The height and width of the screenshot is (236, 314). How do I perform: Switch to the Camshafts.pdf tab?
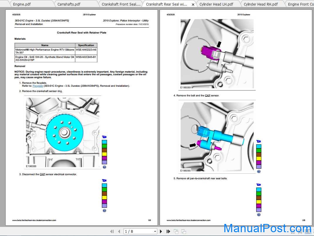(69, 4)
